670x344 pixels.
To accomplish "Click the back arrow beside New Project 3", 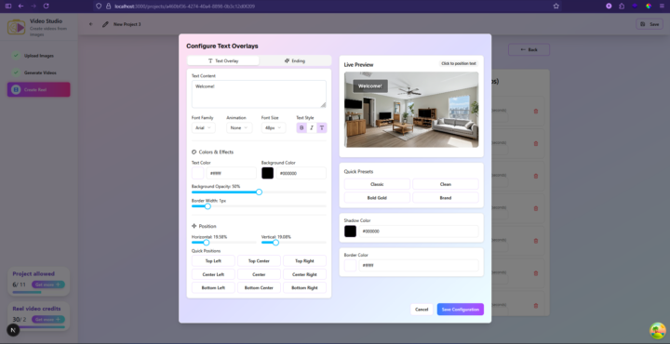I will (x=91, y=24).
